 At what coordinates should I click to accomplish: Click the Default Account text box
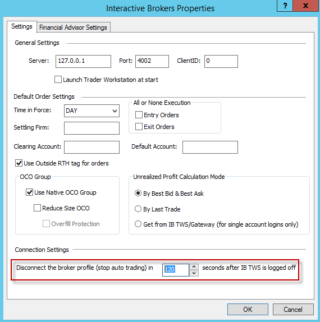pyautogui.click(x=210, y=147)
